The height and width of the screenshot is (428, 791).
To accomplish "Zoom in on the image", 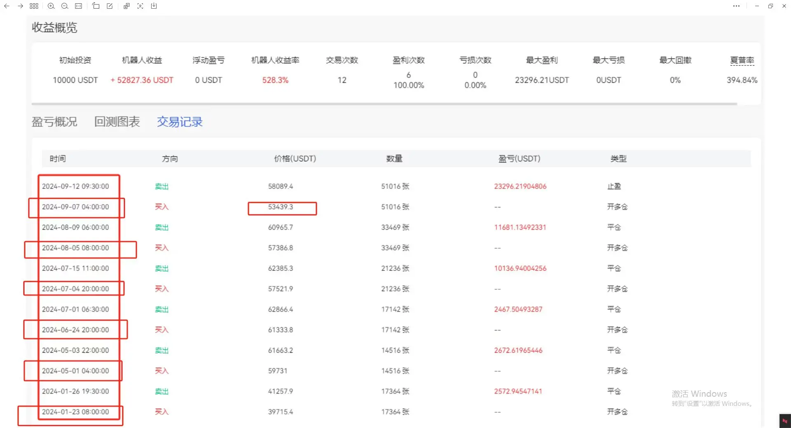I will click(x=51, y=6).
